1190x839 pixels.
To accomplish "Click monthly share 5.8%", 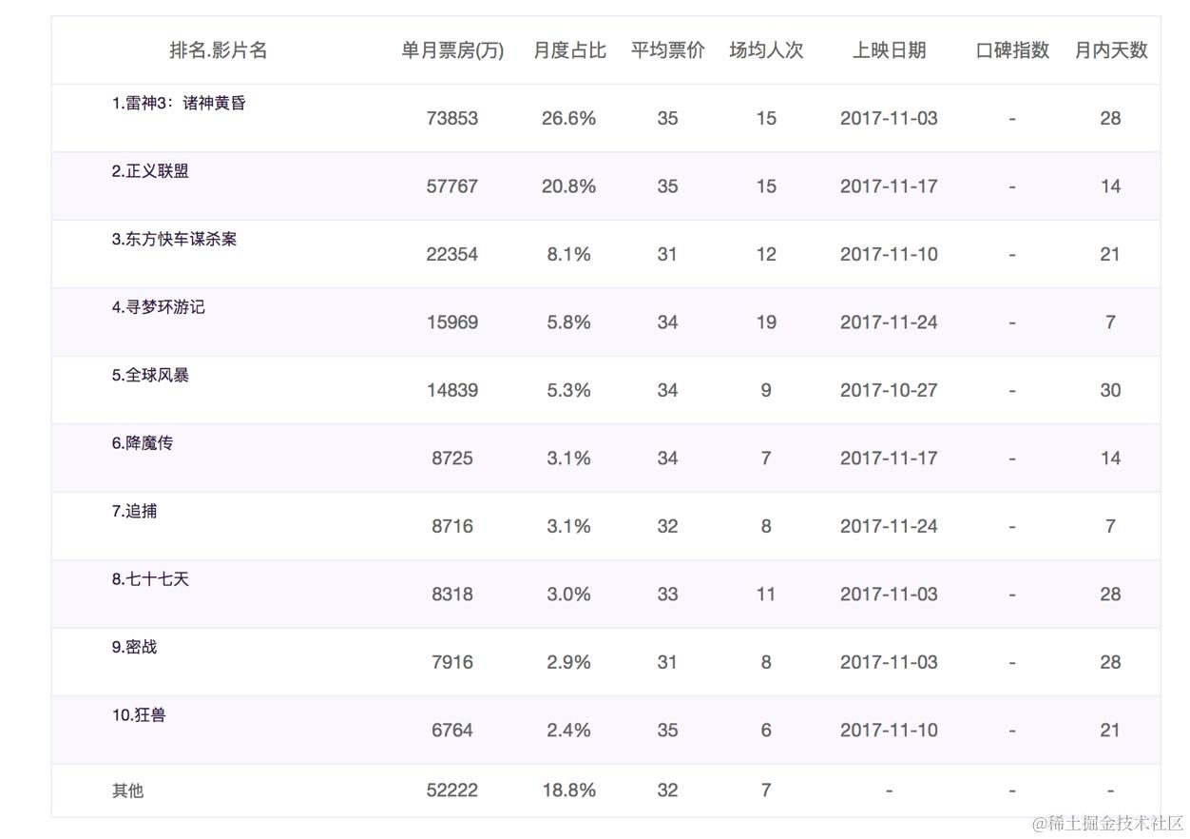I will [x=569, y=322].
